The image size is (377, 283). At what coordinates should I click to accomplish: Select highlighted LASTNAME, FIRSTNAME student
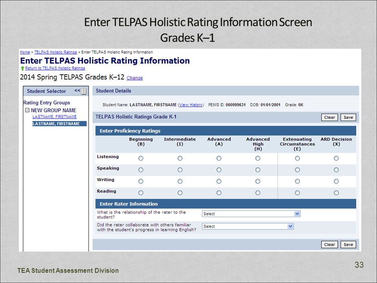[x=59, y=124]
